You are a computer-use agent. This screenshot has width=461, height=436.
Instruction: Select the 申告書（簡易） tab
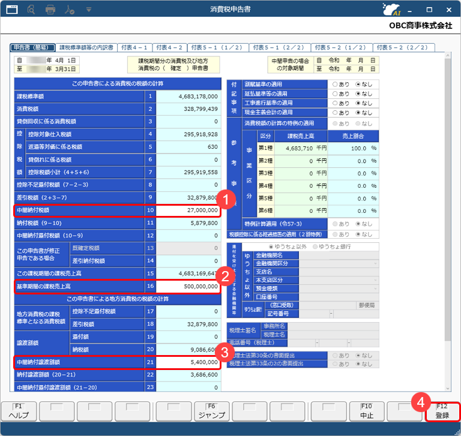[32, 47]
